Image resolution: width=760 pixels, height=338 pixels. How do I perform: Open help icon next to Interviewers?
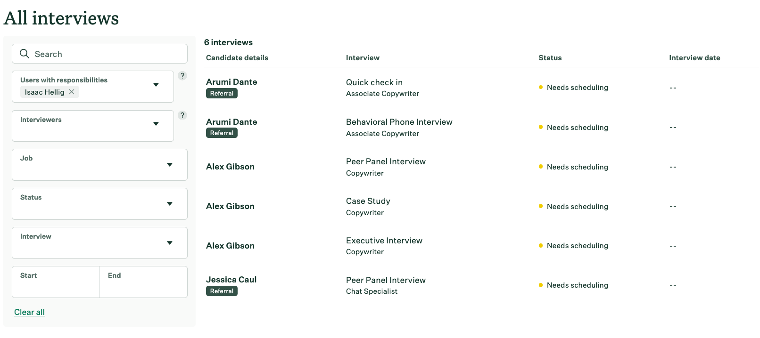coord(182,115)
